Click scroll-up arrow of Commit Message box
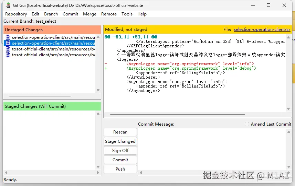The height and width of the screenshot is (186, 295). pos(289,132)
